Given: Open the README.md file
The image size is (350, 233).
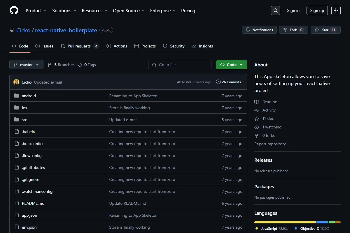Looking at the screenshot, I should [33, 203].
